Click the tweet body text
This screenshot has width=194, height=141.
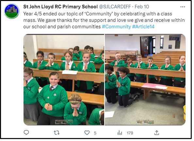tap(104, 20)
